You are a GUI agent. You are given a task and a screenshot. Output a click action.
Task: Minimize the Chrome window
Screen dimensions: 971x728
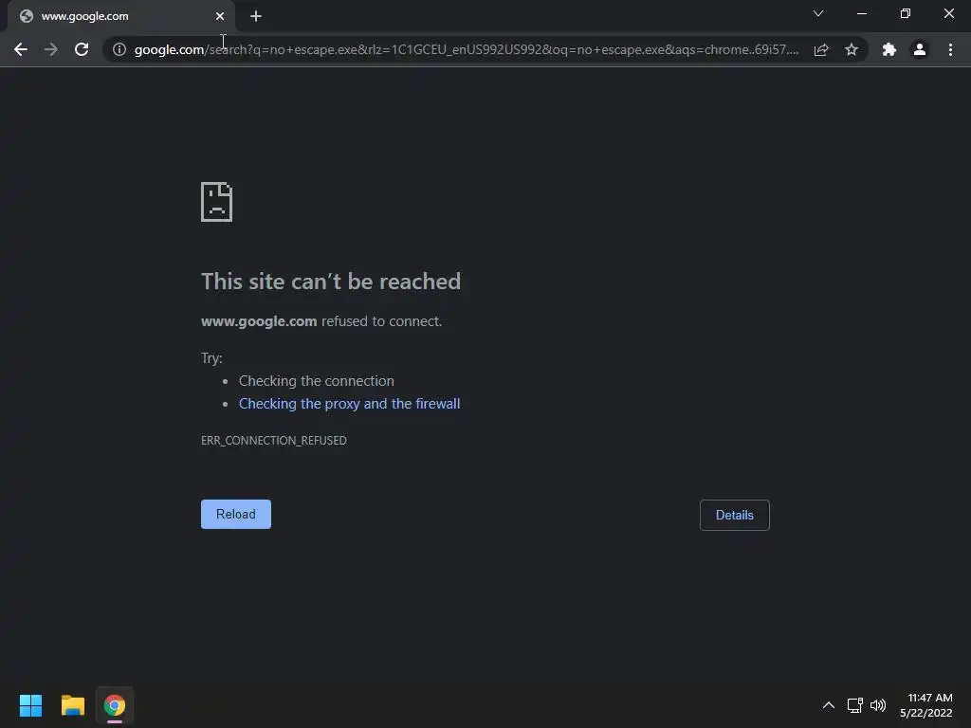(862, 13)
